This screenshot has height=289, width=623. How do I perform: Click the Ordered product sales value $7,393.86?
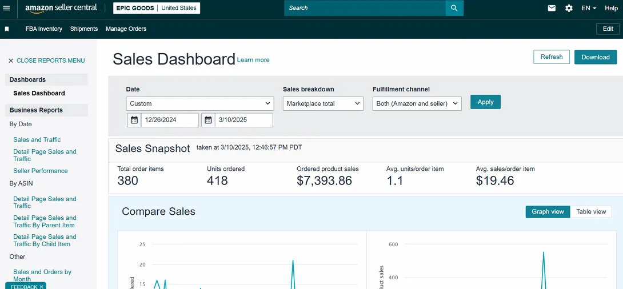[324, 180]
